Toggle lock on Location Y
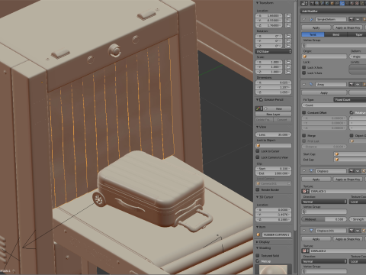Screen dimensions: 366x275 pos(288,21)
